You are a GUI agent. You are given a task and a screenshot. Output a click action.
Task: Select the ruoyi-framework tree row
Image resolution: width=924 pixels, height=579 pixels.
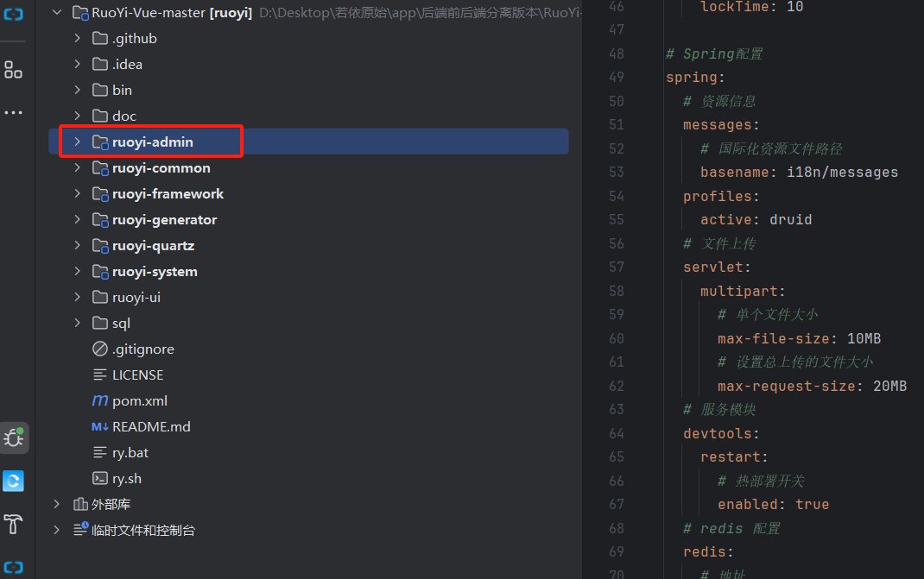[x=309, y=194]
